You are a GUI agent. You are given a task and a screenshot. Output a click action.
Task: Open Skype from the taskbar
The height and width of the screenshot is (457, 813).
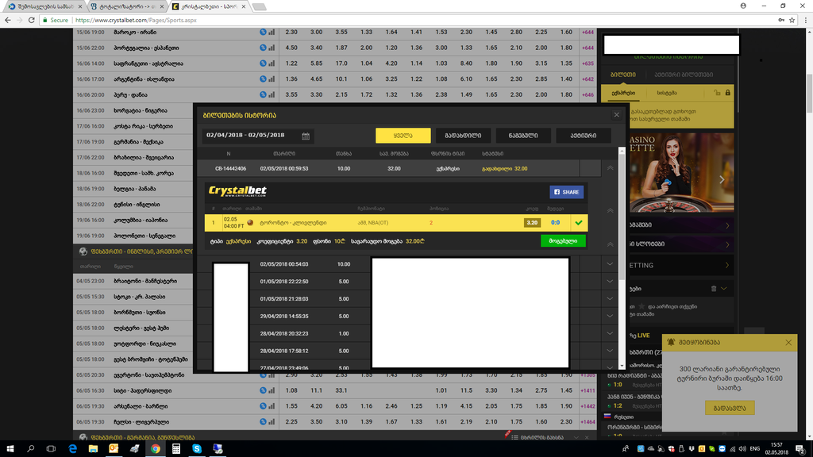click(x=197, y=449)
